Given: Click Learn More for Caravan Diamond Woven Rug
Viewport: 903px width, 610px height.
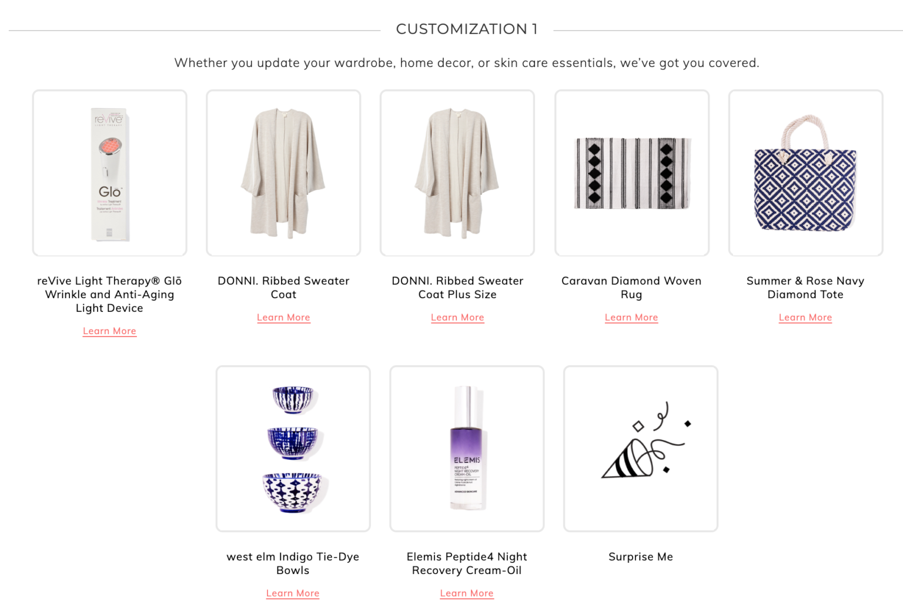Looking at the screenshot, I should [631, 317].
